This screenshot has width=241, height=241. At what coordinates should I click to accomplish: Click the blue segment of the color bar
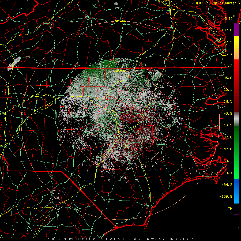(x=236, y=191)
